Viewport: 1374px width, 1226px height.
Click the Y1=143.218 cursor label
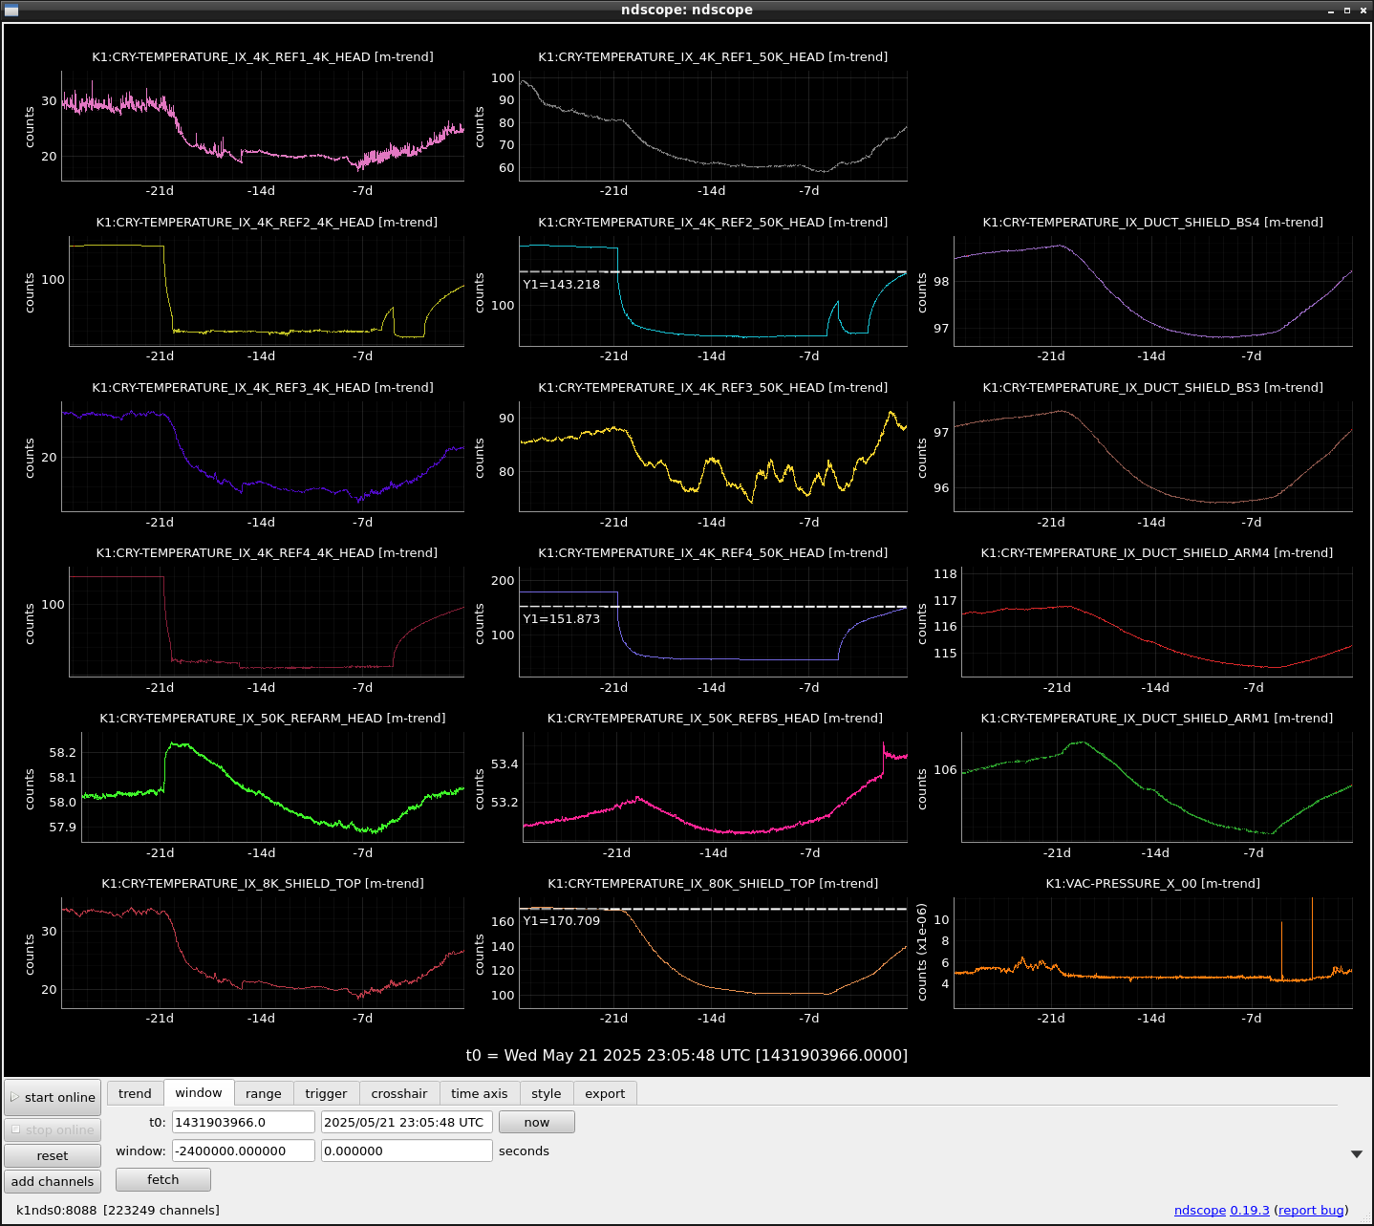click(x=562, y=284)
